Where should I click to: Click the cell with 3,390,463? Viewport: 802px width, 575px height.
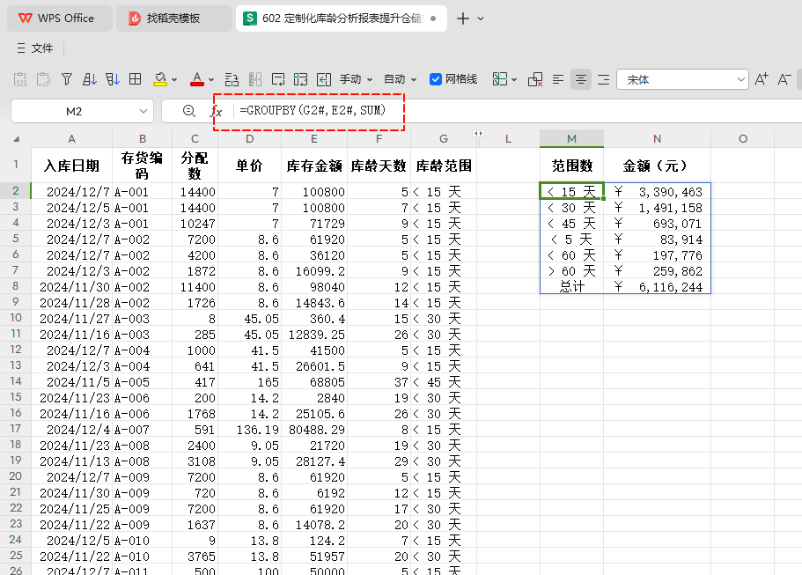[658, 191]
